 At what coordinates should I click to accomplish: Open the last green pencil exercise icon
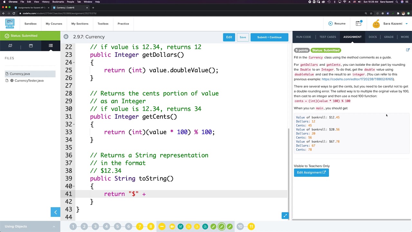[x=230, y=227]
